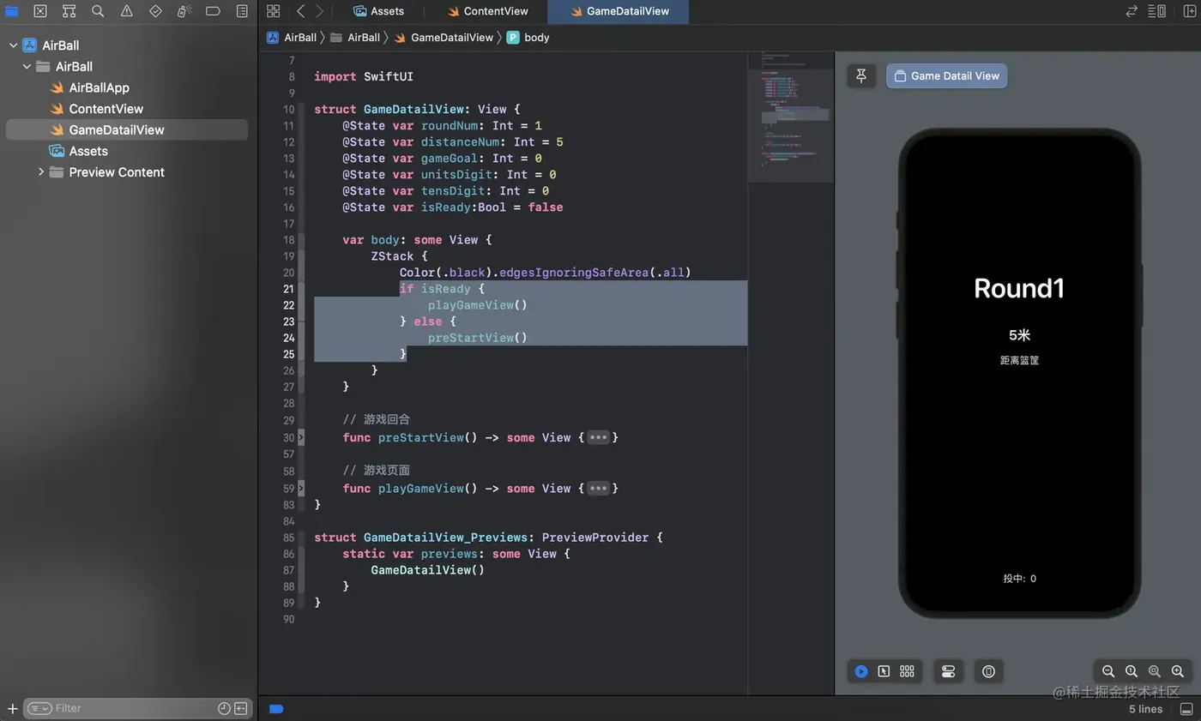Collapse the AirBall project root
This screenshot has height=721, width=1201.
point(13,45)
